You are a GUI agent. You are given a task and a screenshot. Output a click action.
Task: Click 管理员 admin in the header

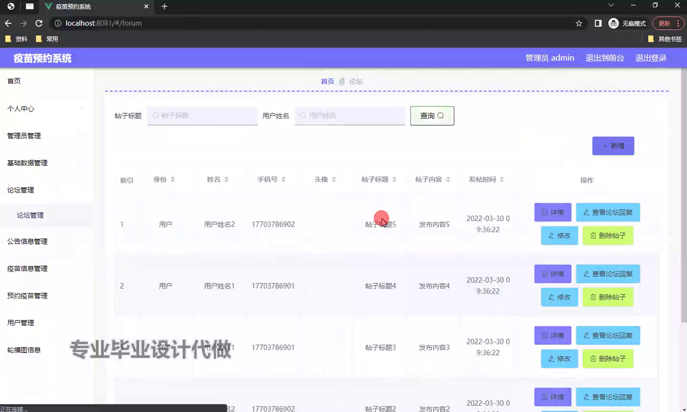[550, 58]
